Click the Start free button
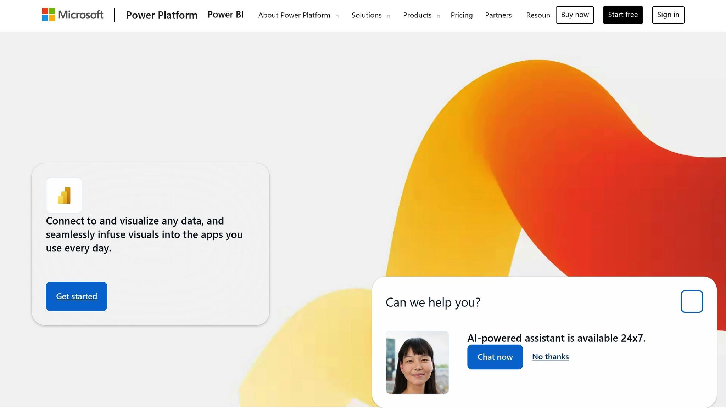Screen dimensions: 726x408 tap(622, 15)
